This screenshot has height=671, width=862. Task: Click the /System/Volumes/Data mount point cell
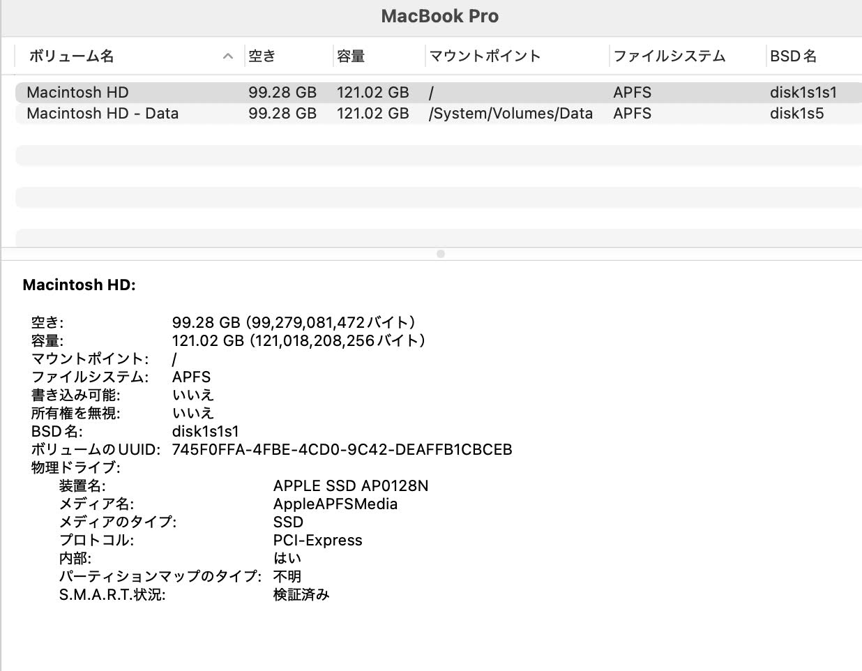point(511,113)
